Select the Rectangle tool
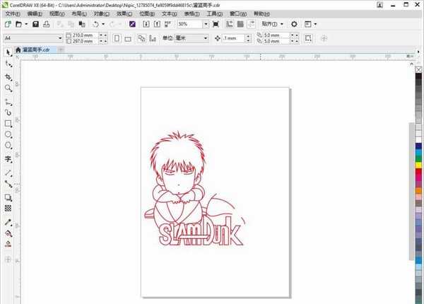 pos(8,124)
